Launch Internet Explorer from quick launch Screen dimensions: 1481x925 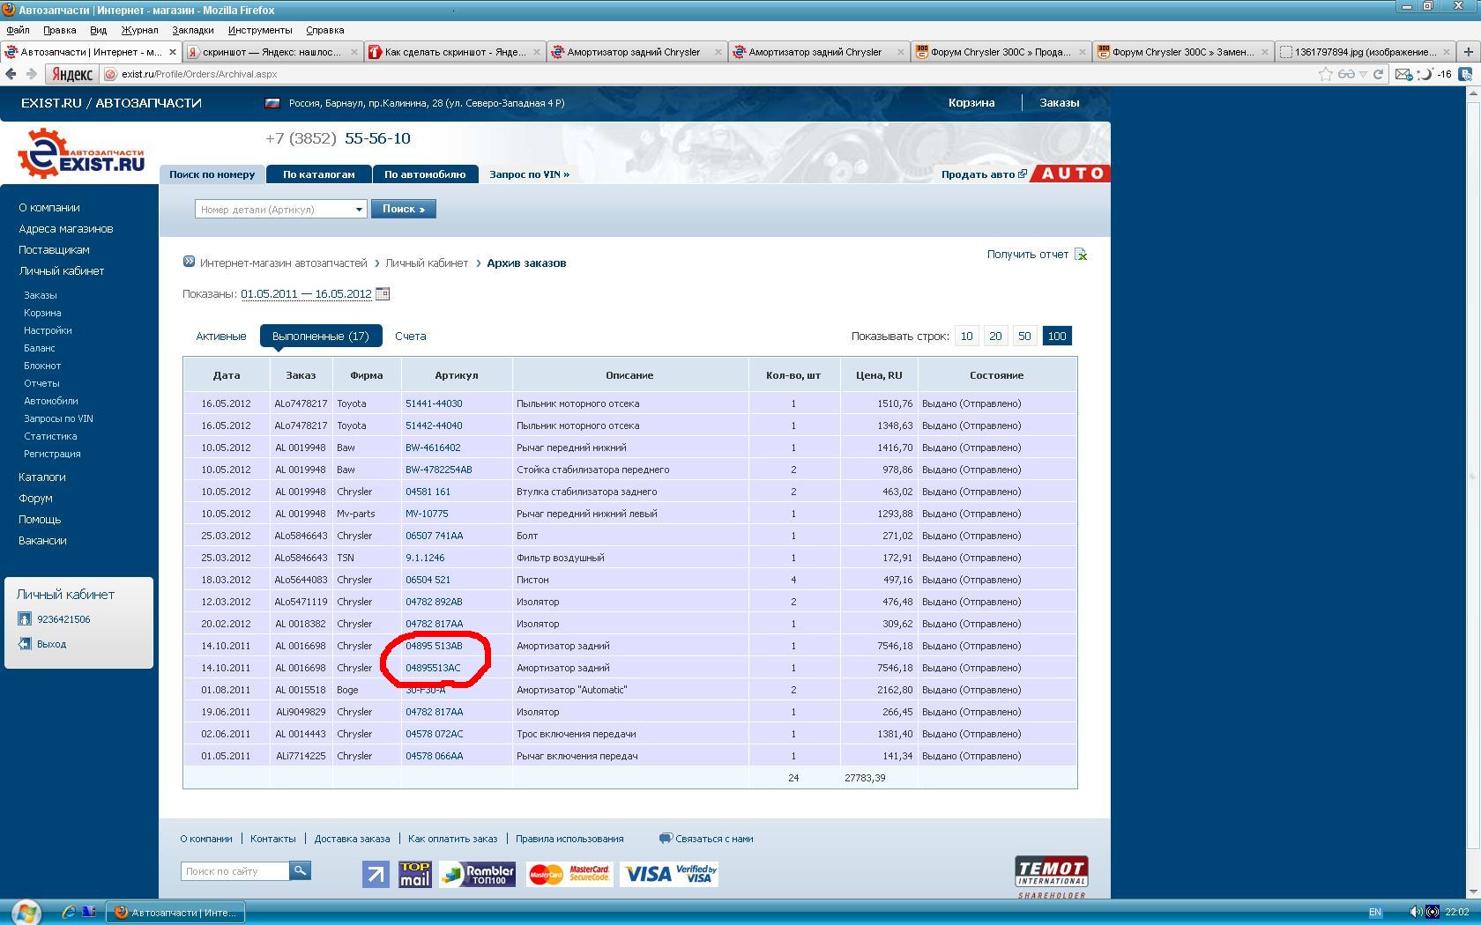tap(68, 912)
